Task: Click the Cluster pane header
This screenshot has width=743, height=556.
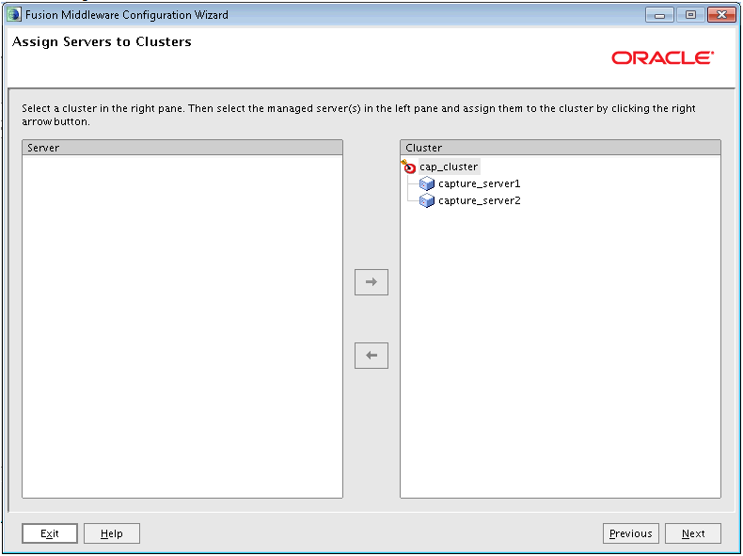Action: [x=561, y=148]
